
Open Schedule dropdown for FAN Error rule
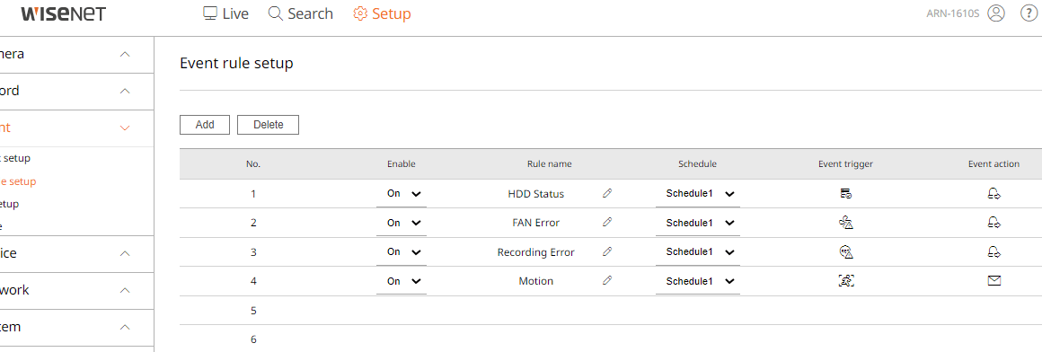(x=698, y=224)
